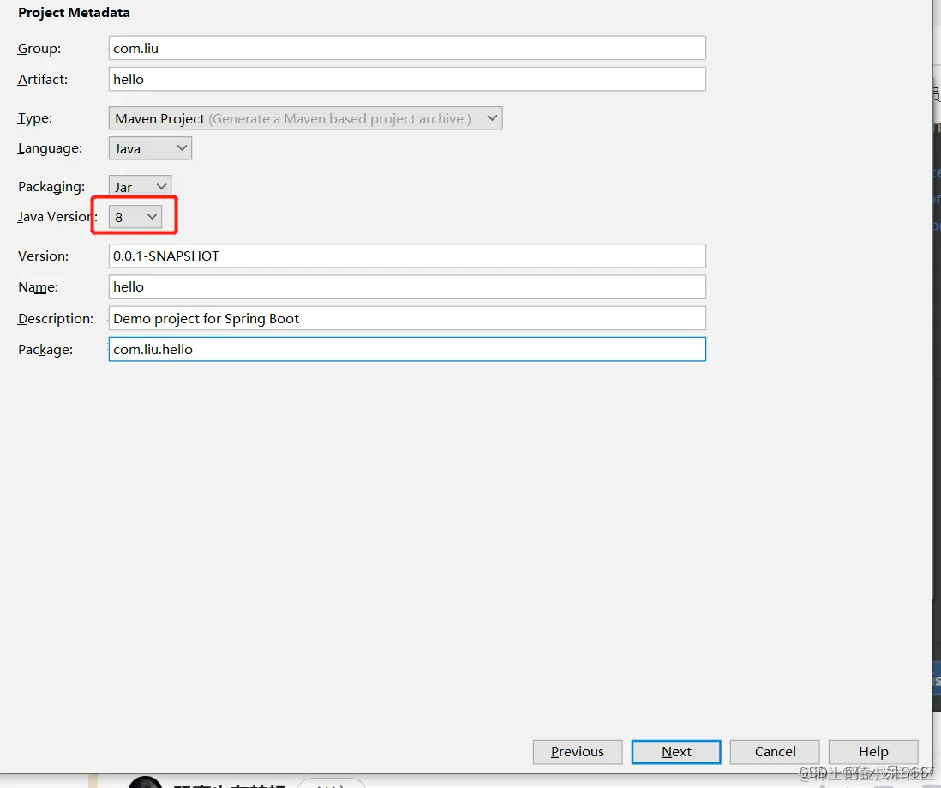Click the Next button

point(676,752)
